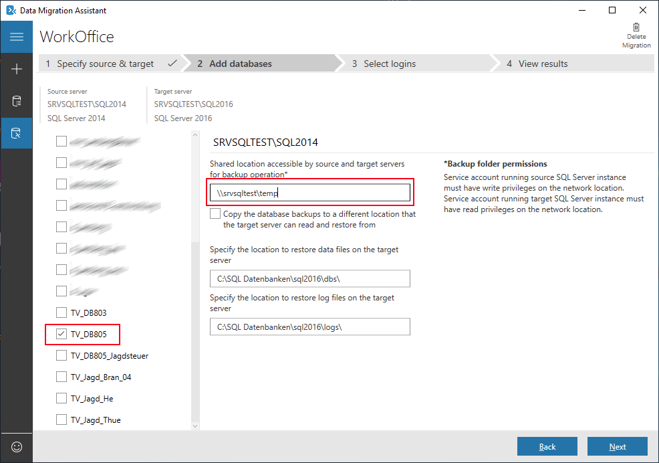Image resolution: width=659 pixels, height=463 pixels.
Task: Uncheck the TV_DB805 database checkbox
Action: (x=61, y=334)
